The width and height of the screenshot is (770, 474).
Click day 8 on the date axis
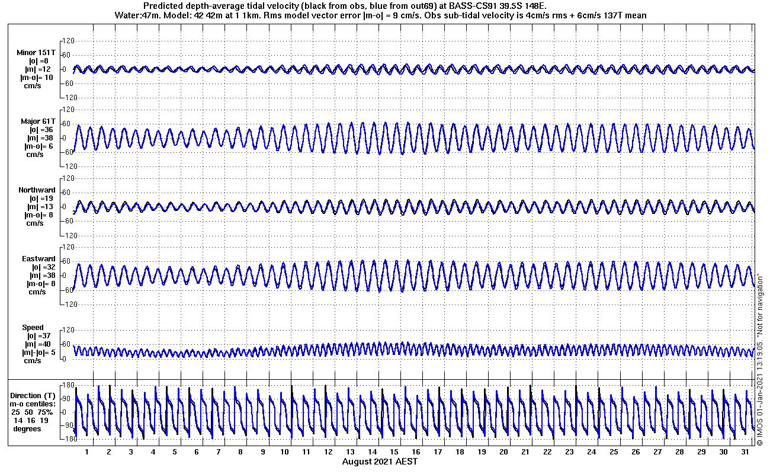pos(240,452)
